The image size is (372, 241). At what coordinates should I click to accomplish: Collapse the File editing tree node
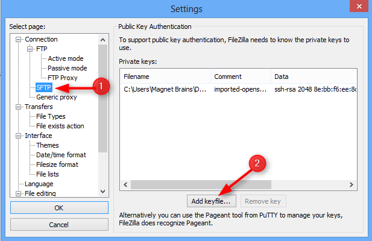pyautogui.click(x=18, y=193)
